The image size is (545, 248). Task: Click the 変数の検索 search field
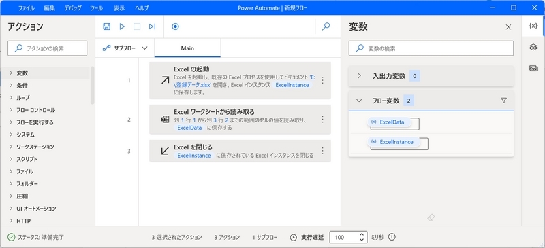point(431,48)
